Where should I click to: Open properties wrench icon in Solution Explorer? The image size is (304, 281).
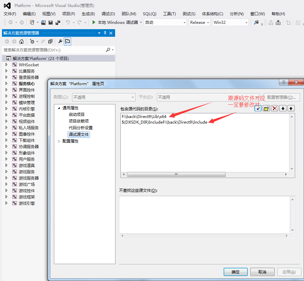[x=60, y=41]
